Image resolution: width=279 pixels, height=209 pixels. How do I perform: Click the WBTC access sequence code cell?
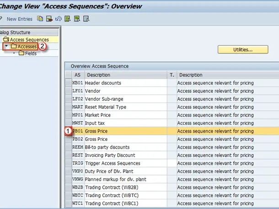[x=78, y=195]
